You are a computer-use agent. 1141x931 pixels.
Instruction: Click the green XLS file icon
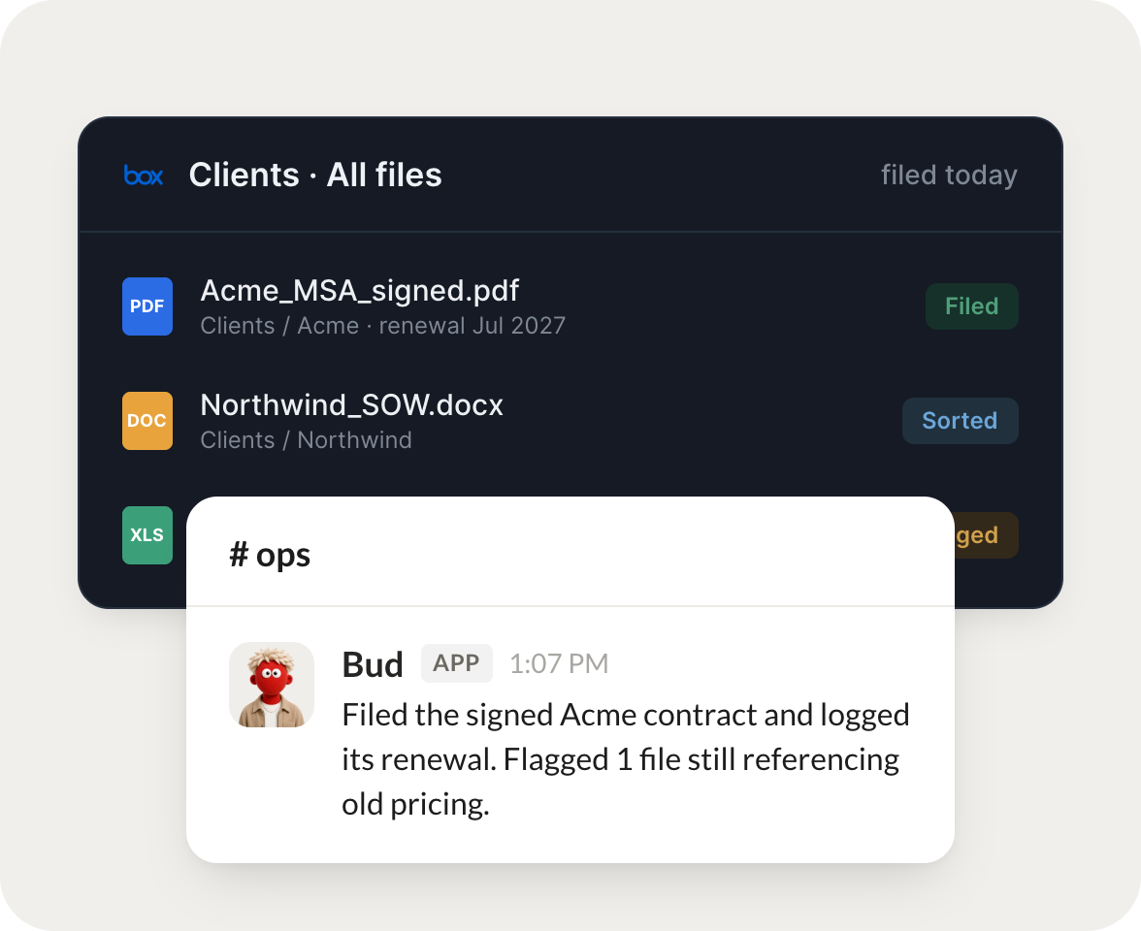pos(147,535)
